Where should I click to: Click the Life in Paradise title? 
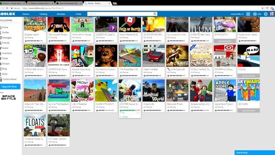tap(79, 104)
